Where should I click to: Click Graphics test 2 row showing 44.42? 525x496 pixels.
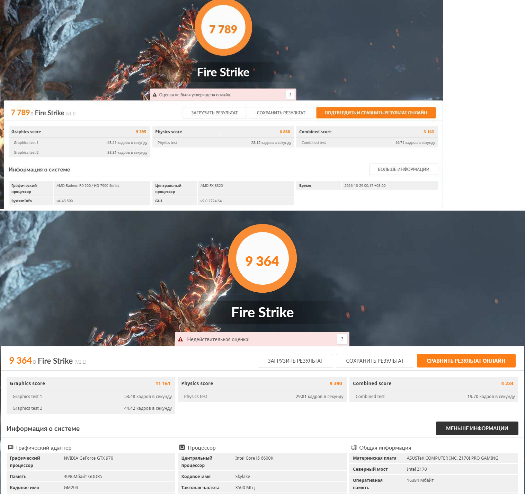(x=91, y=408)
